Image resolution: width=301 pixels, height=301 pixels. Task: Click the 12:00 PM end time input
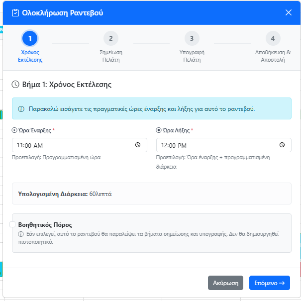[x=214, y=145]
